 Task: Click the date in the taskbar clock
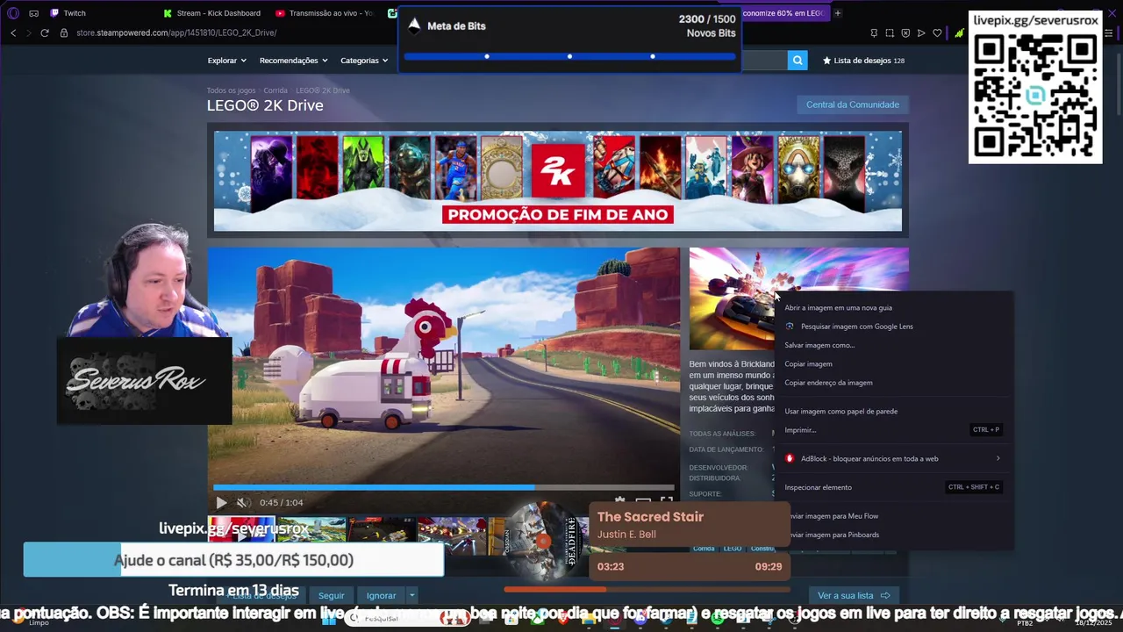point(1093,623)
